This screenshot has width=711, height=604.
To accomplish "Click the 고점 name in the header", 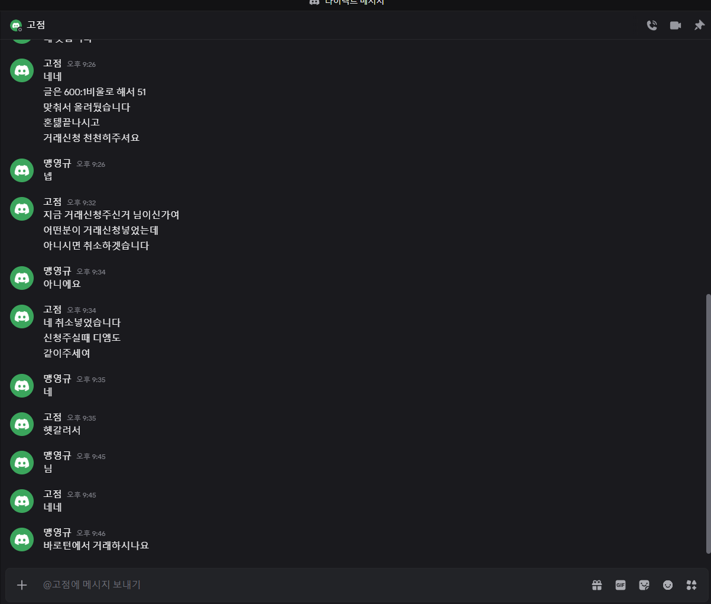I will [x=36, y=25].
